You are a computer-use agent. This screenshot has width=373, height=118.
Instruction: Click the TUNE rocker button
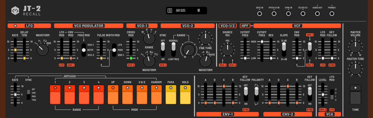click(355, 95)
